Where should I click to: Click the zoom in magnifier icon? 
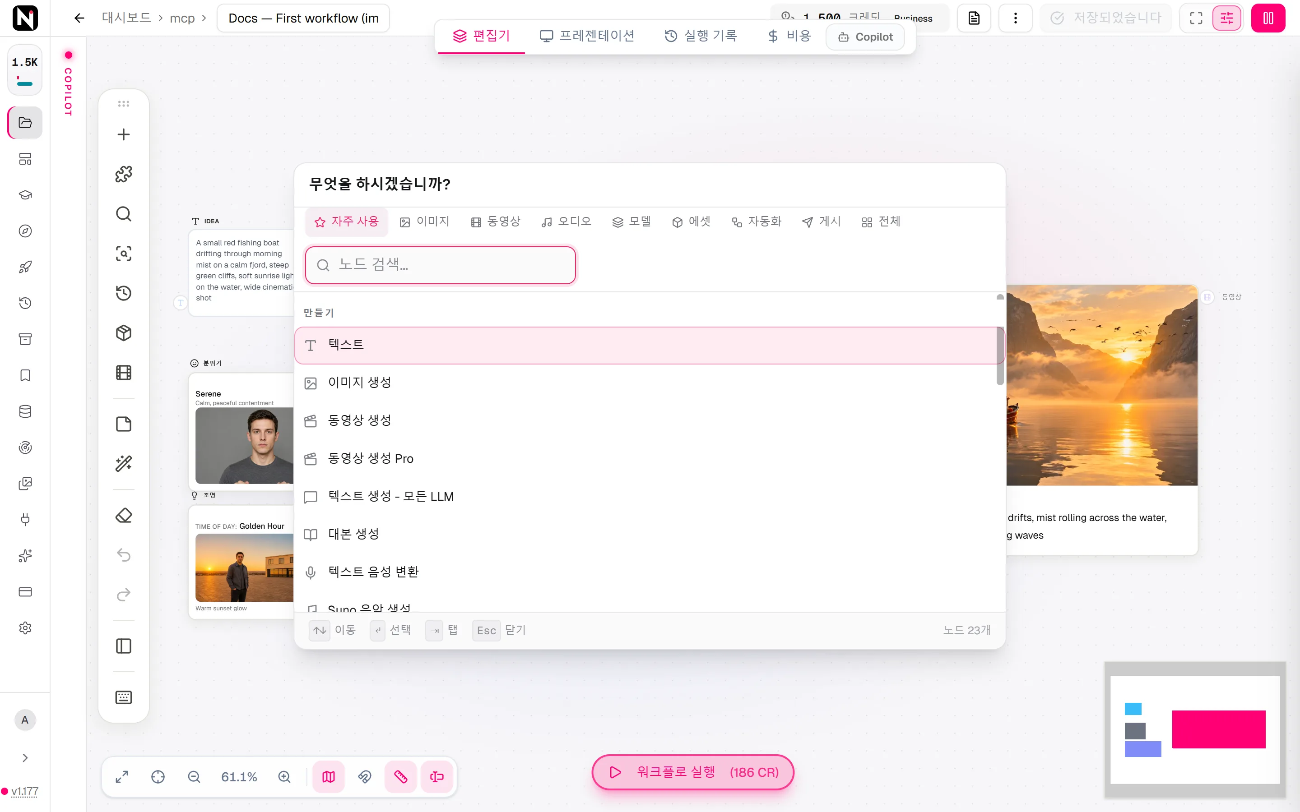(x=284, y=777)
